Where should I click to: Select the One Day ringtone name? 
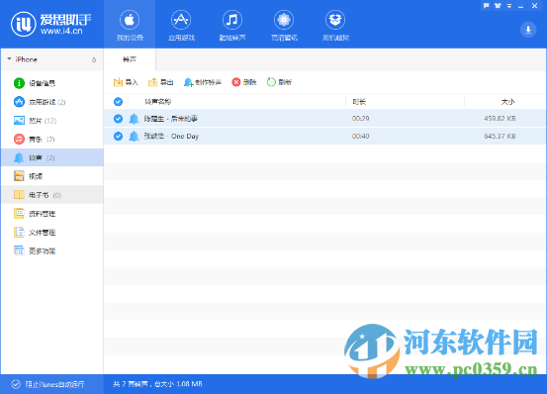(171, 136)
